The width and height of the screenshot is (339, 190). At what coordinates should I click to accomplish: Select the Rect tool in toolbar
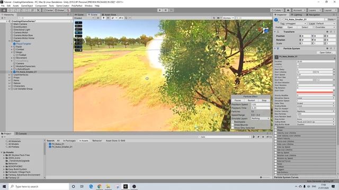[27, 10]
